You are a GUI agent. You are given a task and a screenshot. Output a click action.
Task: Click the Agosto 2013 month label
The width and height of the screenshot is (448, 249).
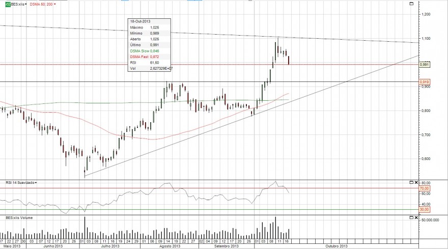(x=170, y=246)
